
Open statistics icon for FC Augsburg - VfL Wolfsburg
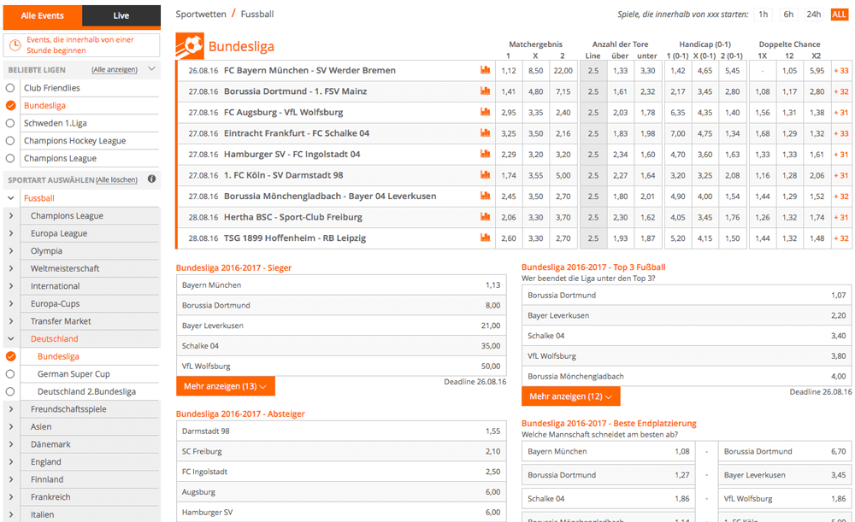pyautogui.click(x=485, y=112)
